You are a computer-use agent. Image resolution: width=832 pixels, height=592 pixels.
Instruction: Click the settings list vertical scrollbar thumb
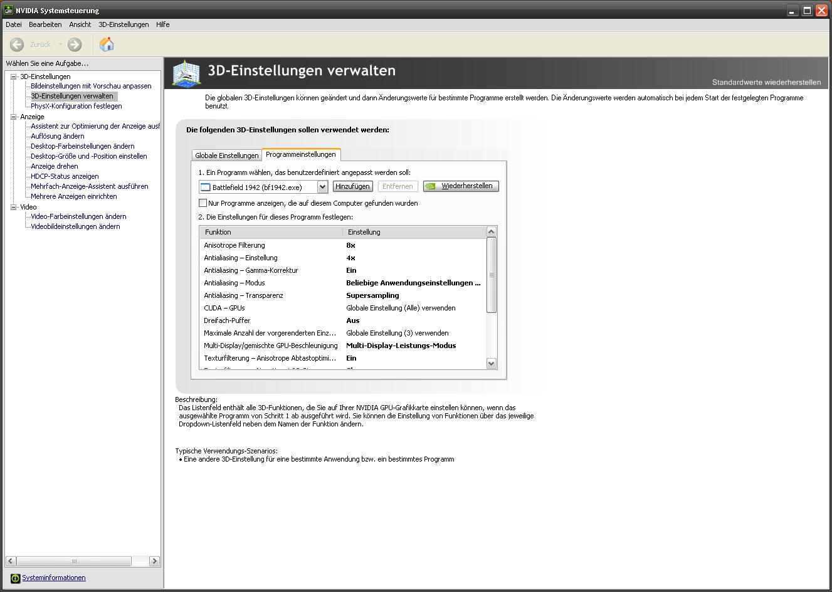[492, 275]
